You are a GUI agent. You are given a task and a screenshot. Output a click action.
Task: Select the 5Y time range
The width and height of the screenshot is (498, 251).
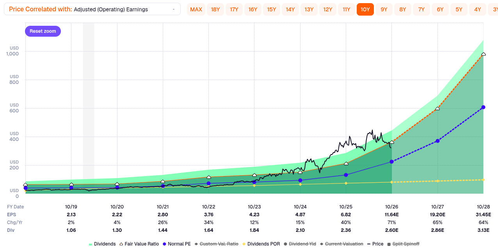459,9
